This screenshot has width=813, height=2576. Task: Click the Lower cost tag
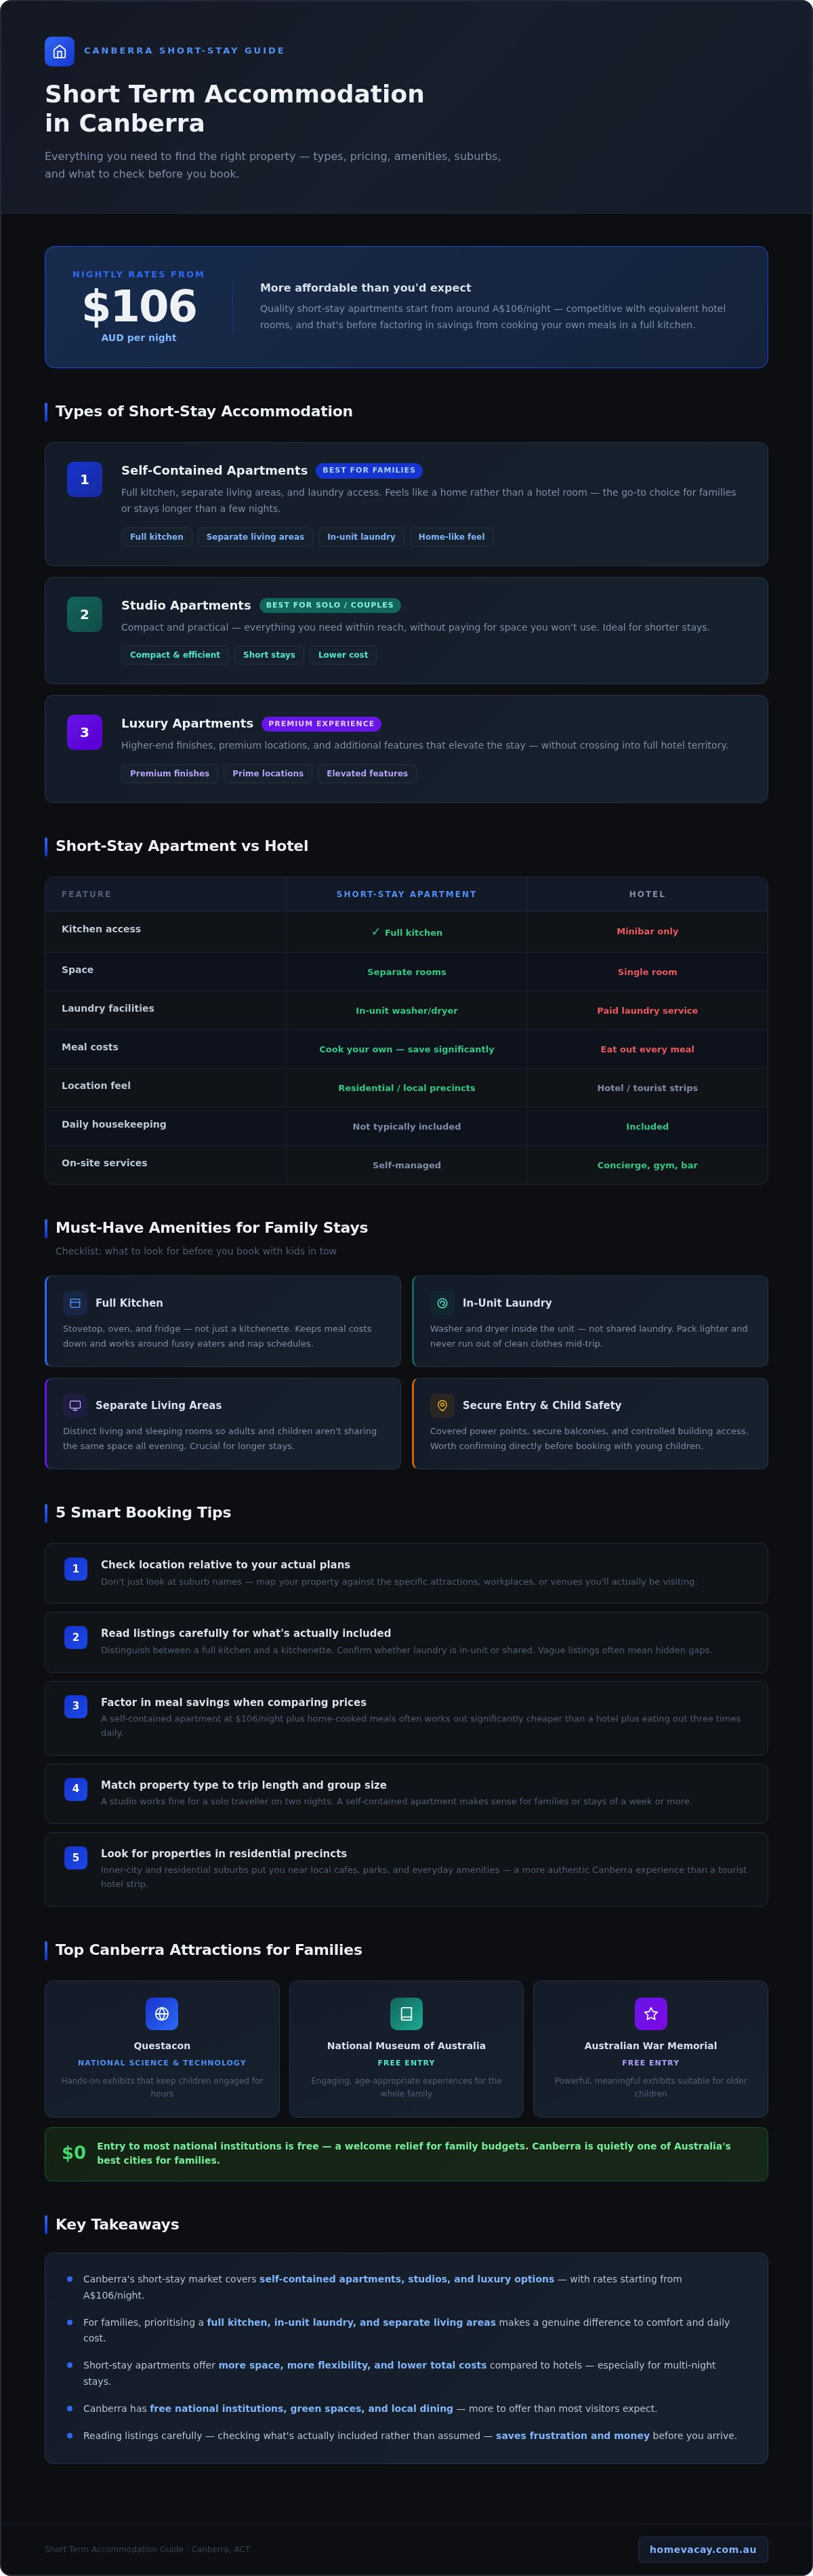[x=343, y=655]
